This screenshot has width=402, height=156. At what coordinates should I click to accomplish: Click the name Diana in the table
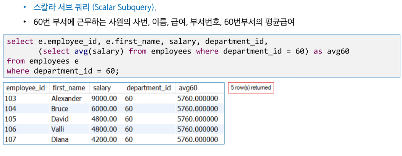[60, 139]
